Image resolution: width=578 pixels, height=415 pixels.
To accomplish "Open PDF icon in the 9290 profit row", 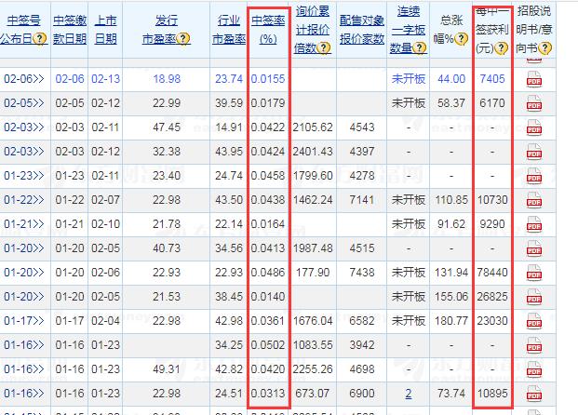I will click(x=534, y=224).
